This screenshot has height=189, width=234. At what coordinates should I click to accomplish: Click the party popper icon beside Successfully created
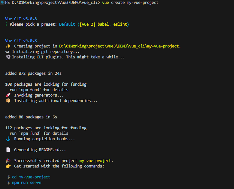point(8,161)
